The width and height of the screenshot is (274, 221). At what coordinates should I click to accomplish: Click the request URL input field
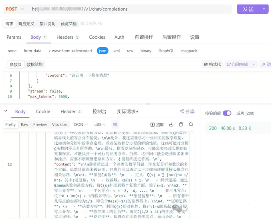(x=130, y=9)
